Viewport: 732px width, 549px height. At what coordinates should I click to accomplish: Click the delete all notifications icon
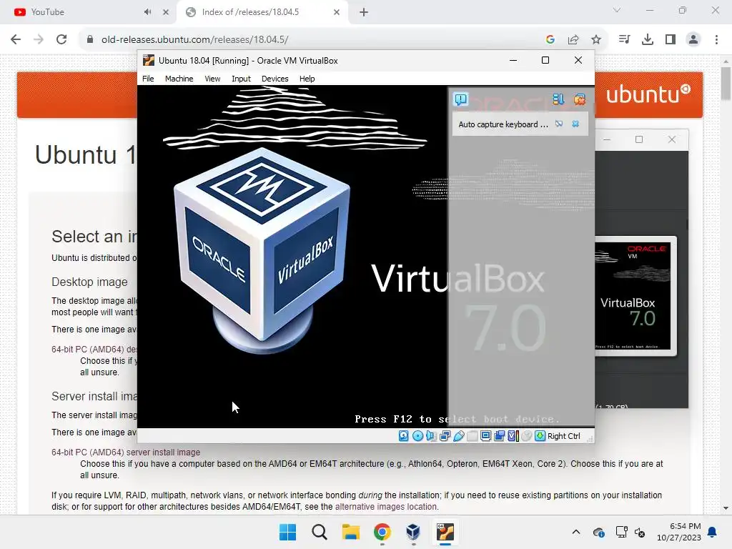(x=580, y=99)
